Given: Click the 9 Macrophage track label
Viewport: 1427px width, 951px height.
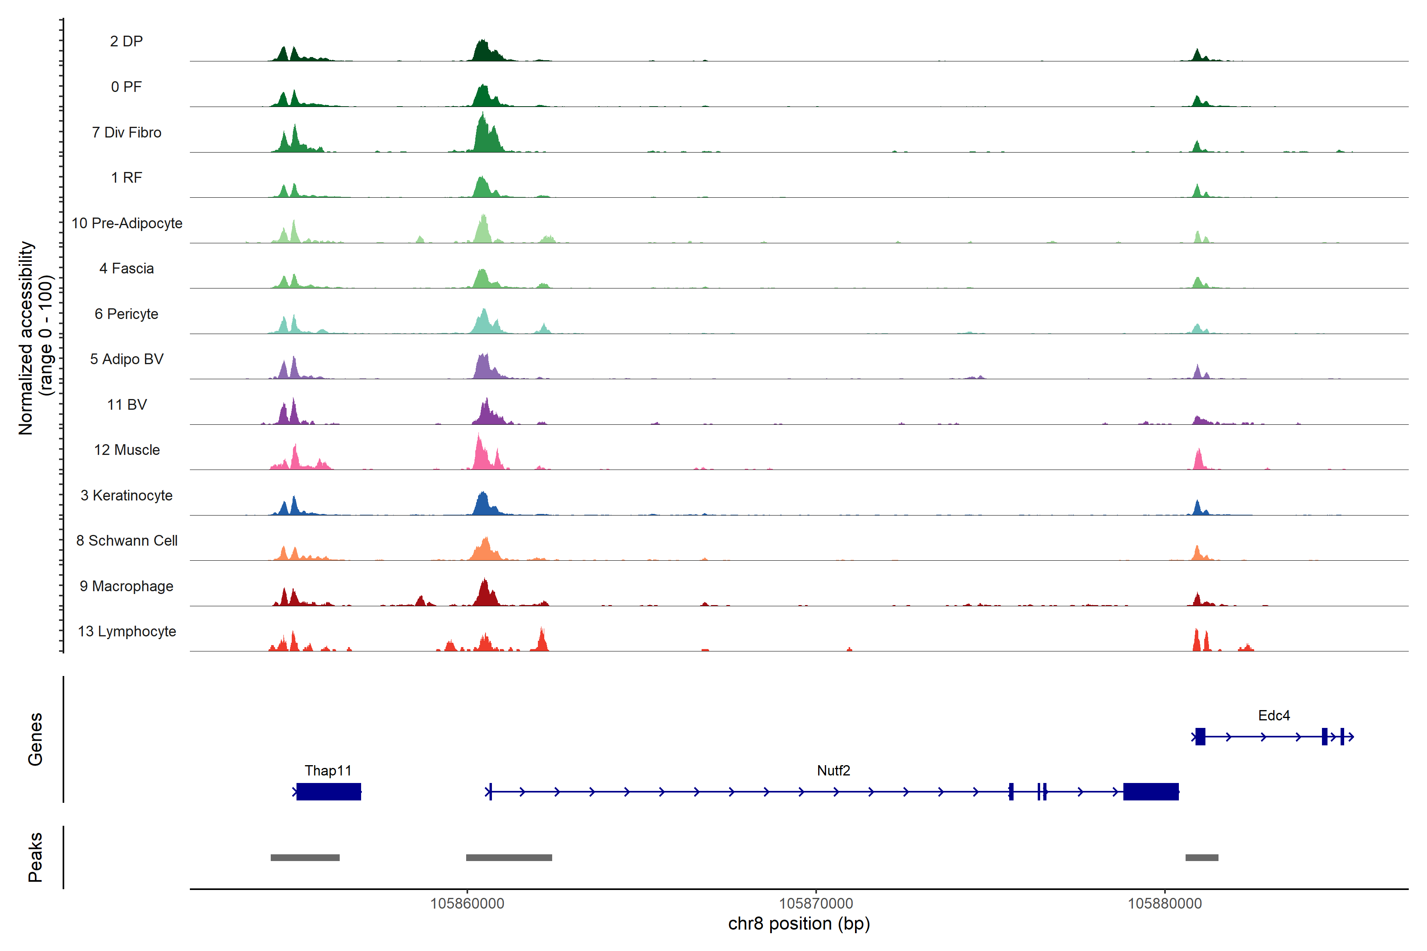Looking at the screenshot, I should pyautogui.click(x=126, y=586).
